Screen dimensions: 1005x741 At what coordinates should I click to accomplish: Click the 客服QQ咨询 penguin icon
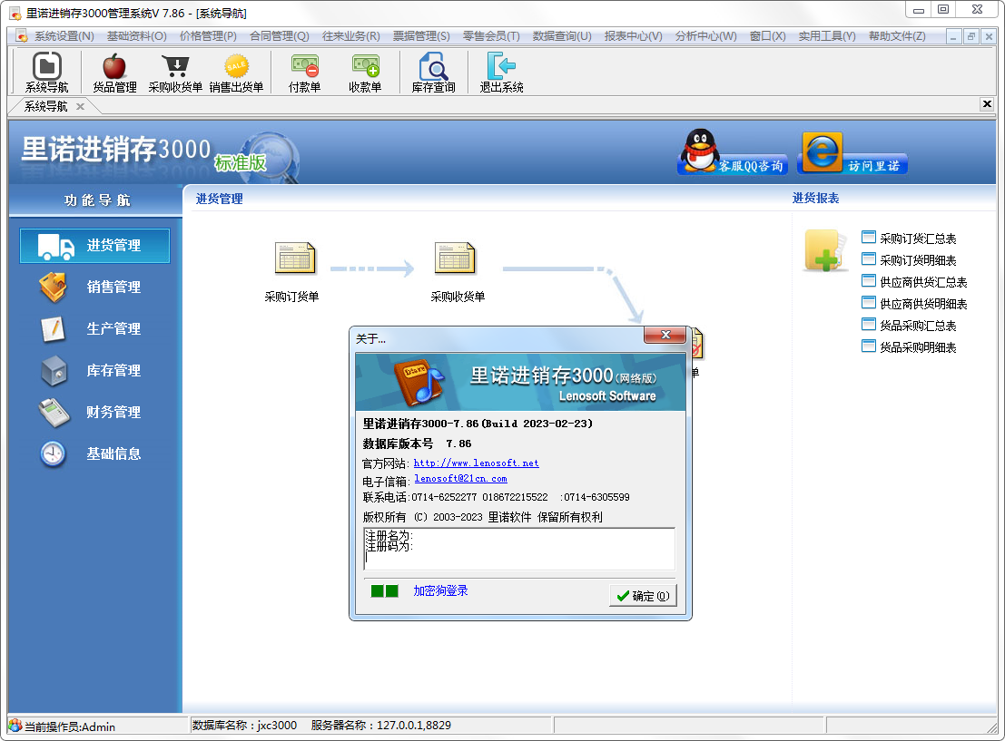732,153
